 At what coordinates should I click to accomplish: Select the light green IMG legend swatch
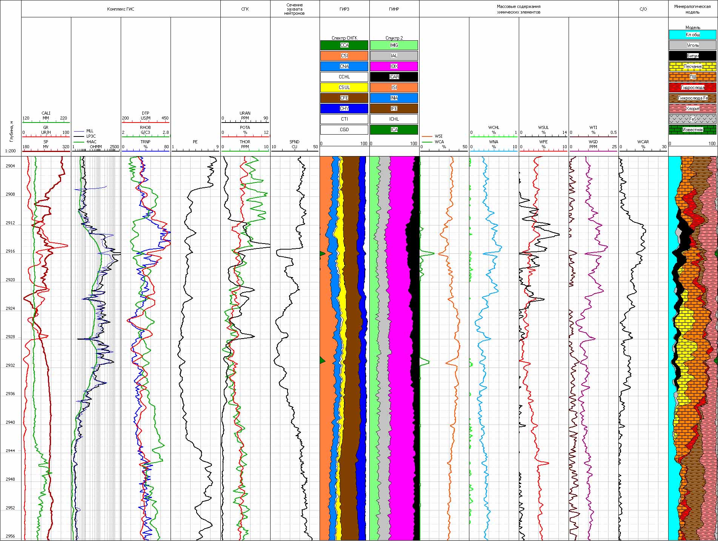pos(394,45)
